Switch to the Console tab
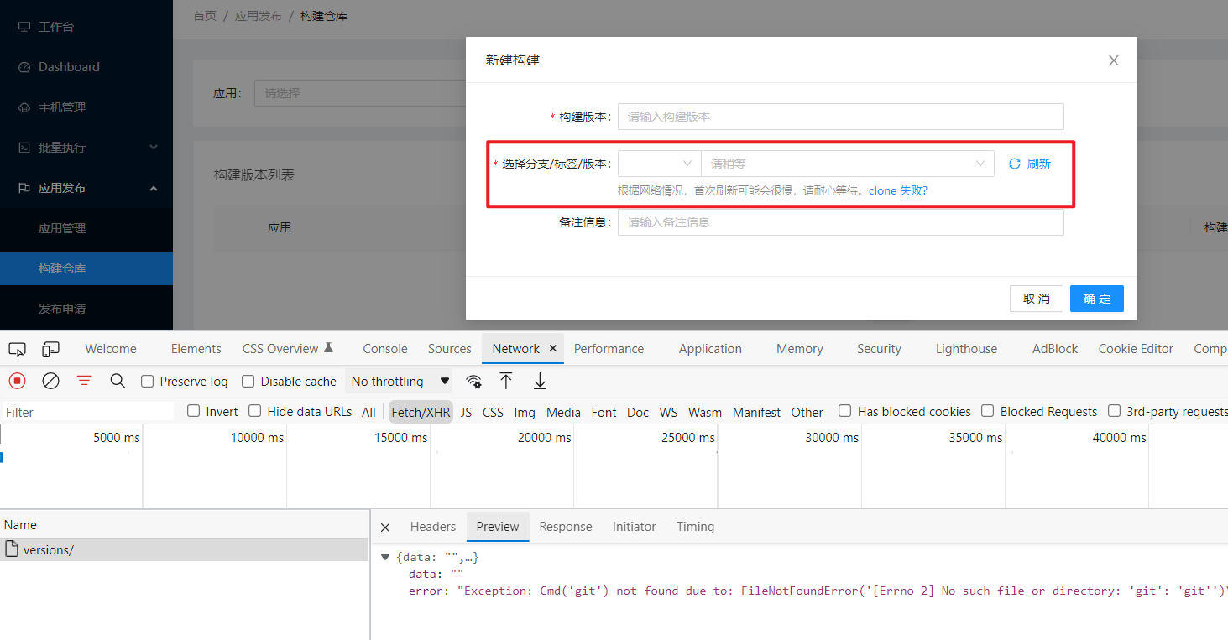This screenshot has width=1228, height=640. click(x=385, y=349)
